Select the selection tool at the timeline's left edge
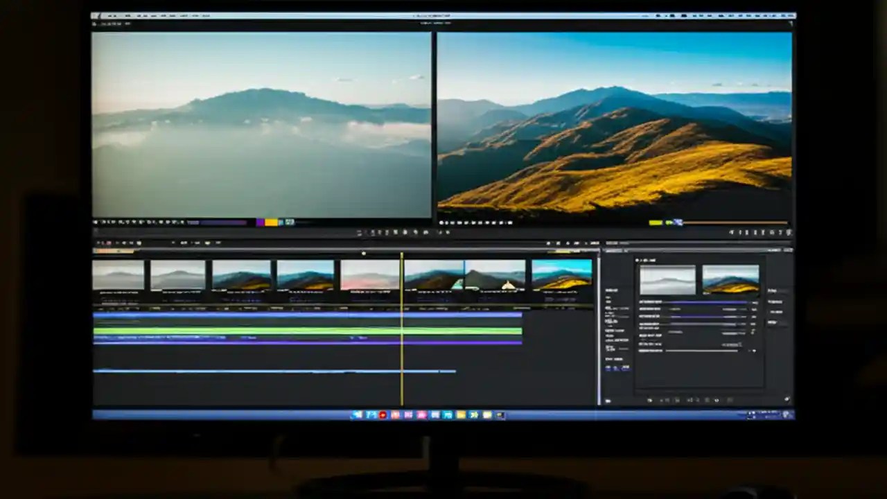This screenshot has height=499, width=887. [97, 243]
